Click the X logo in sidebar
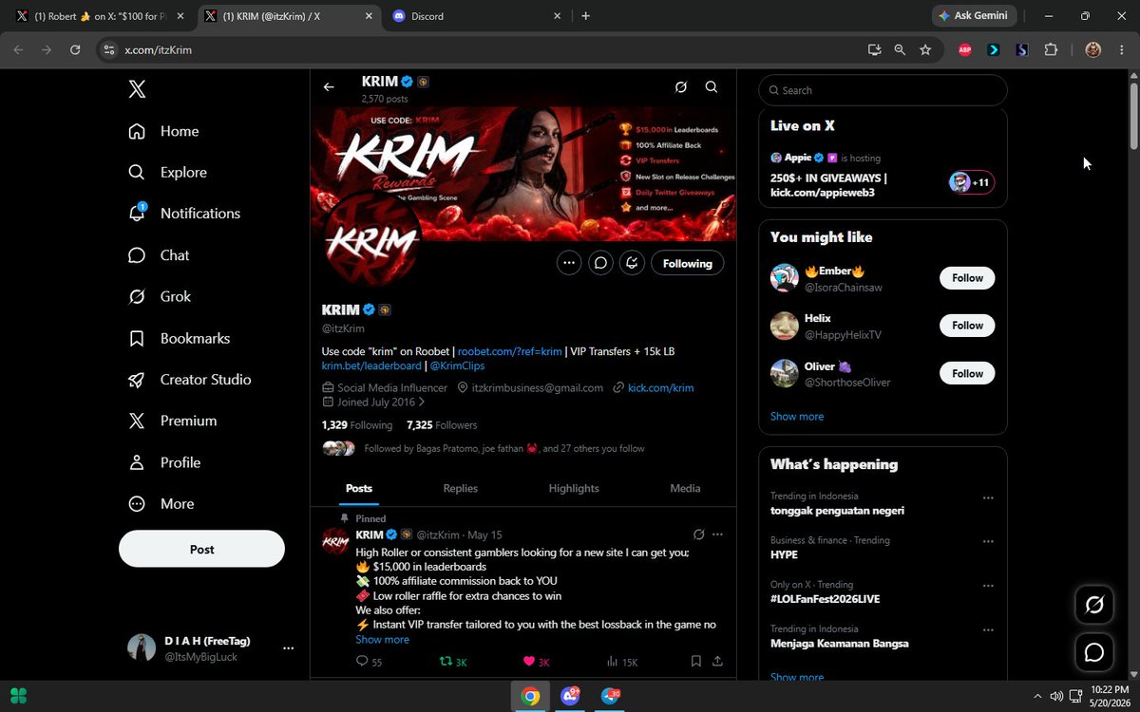This screenshot has width=1140, height=712. [137, 89]
